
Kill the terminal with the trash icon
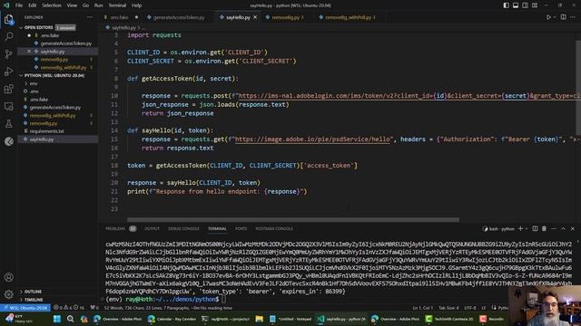(544, 229)
